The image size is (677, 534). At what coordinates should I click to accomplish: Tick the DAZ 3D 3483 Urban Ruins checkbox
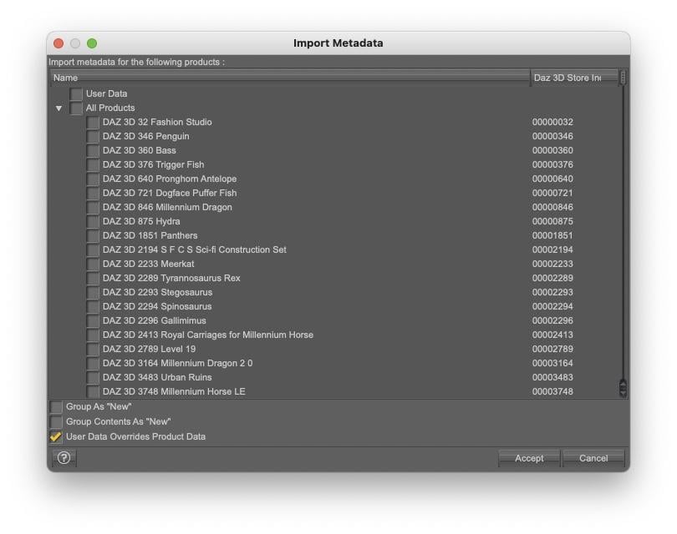pos(93,378)
